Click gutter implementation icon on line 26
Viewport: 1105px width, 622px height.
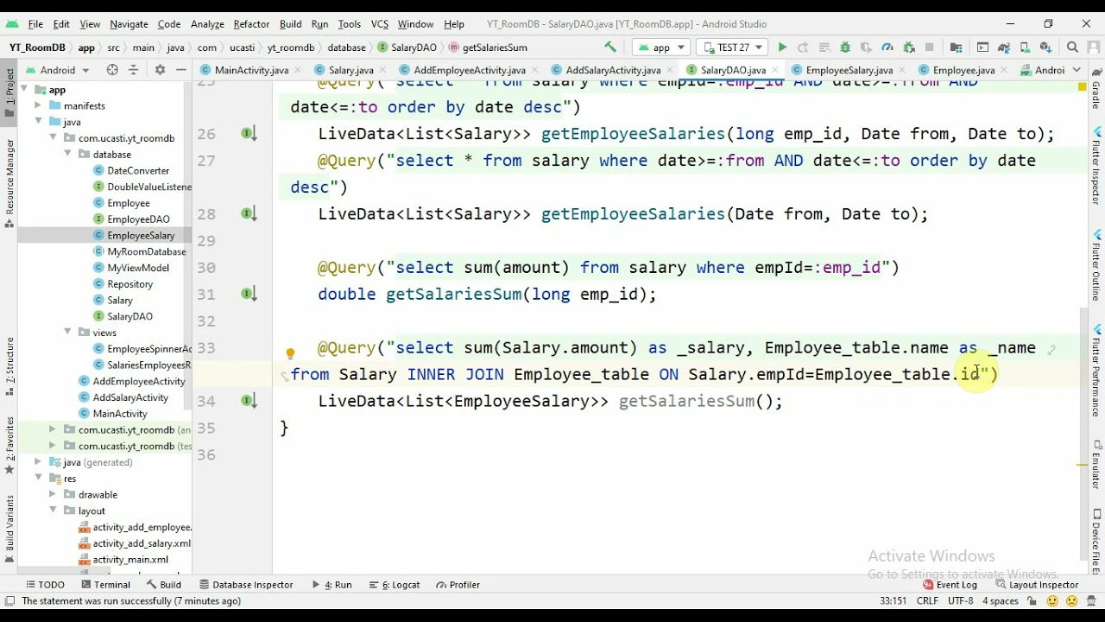click(249, 134)
